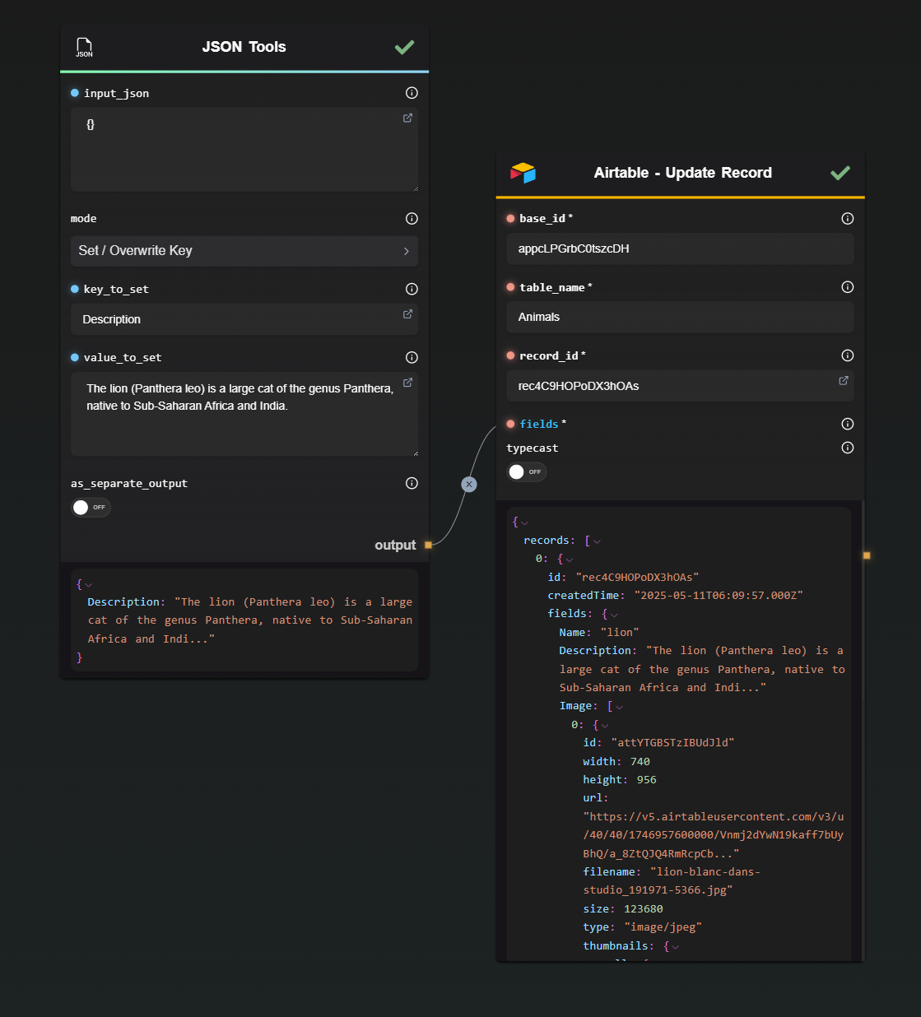This screenshot has width=921, height=1017.
Task: Click the width 740 value
Action: tap(640, 762)
